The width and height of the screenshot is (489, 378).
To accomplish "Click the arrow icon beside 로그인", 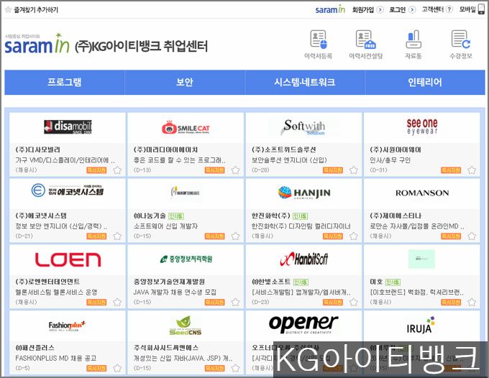I will [x=412, y=9].
